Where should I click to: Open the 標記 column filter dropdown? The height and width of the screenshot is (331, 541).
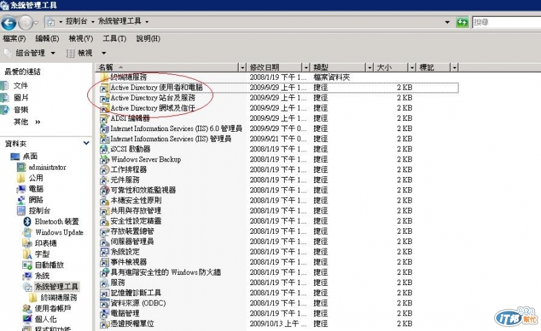coord(454,68)
